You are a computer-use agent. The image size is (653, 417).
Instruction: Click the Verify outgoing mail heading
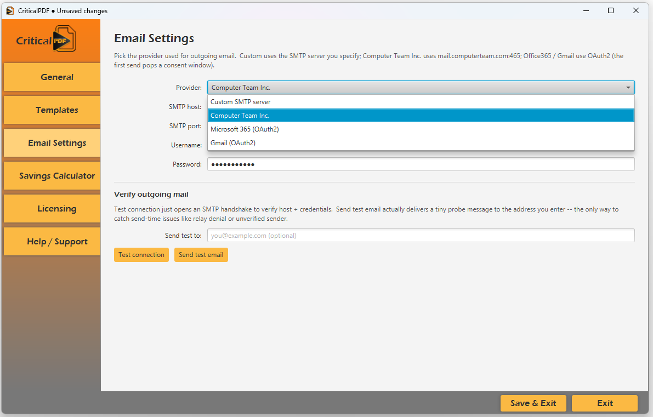click(151, 195)
